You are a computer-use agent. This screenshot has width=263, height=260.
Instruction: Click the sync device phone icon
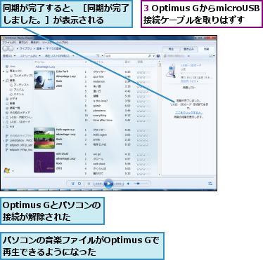click(x=171, y=71)
